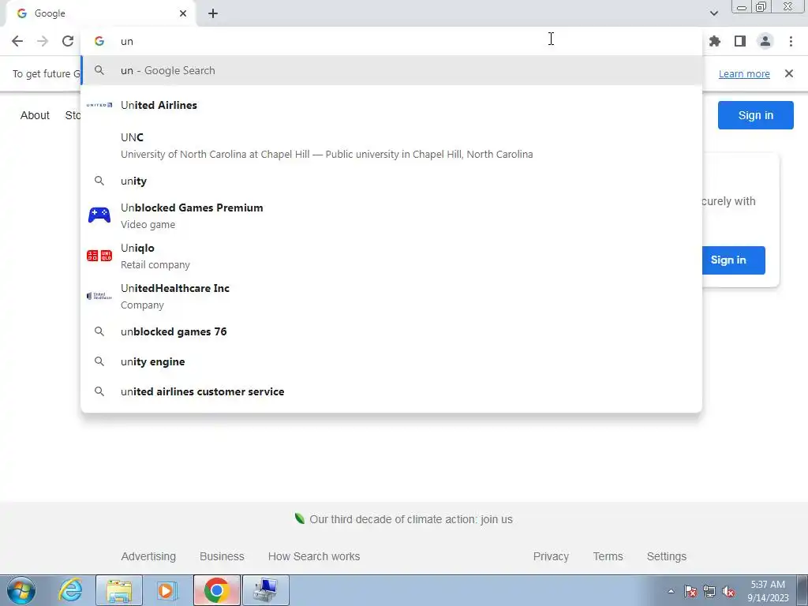Pick the UNC university suggestion
The width and height of the screenshot is (808, 606).
click(391, 145)
